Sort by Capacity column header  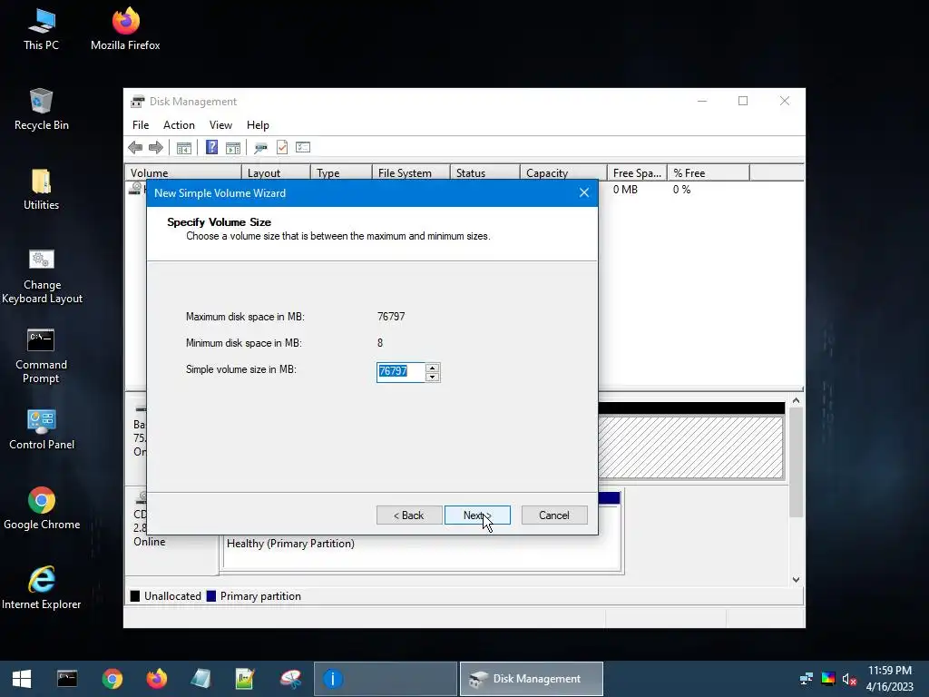point(563,172)
